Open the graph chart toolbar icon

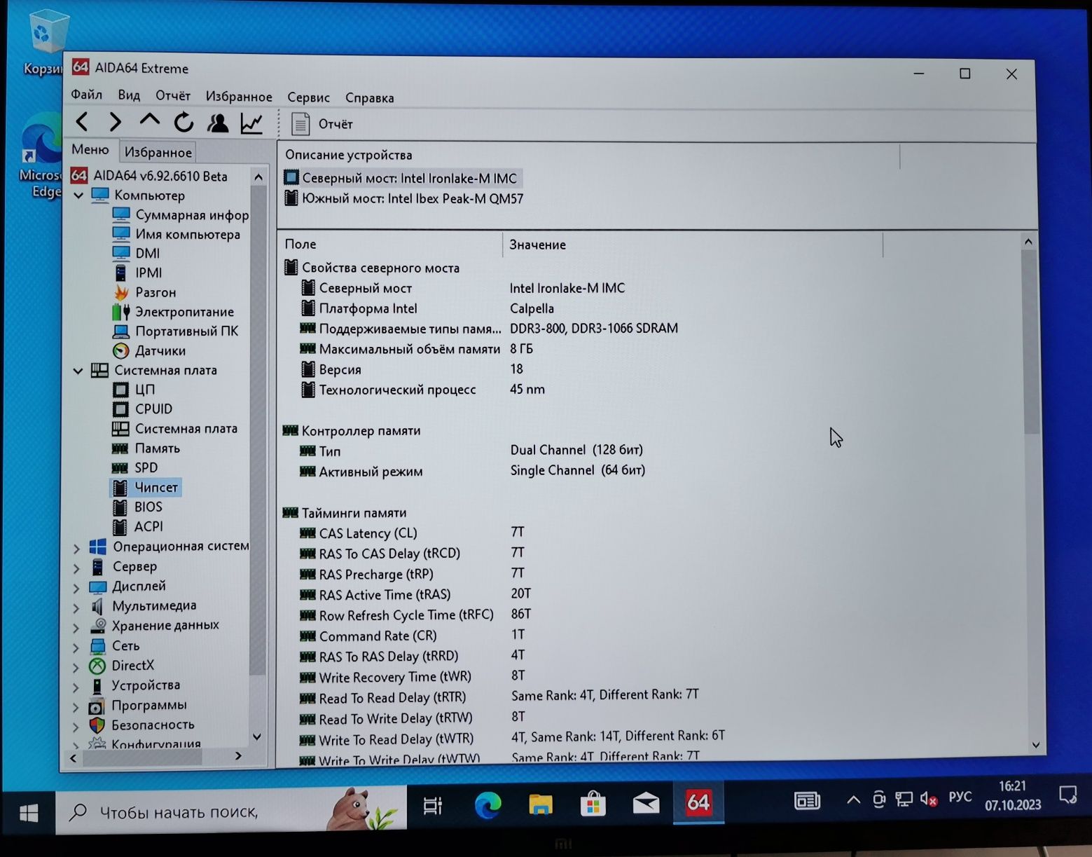tap(251, 123)
